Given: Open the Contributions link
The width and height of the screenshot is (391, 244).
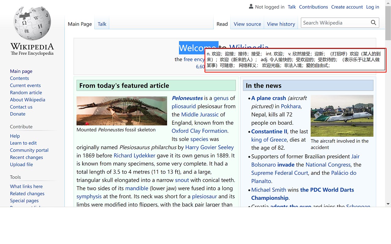Looking at the screenshot, I should [313, 7].
